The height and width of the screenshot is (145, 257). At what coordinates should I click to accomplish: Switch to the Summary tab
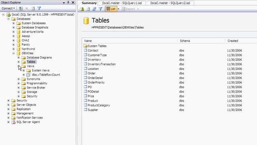pos(89,3)
